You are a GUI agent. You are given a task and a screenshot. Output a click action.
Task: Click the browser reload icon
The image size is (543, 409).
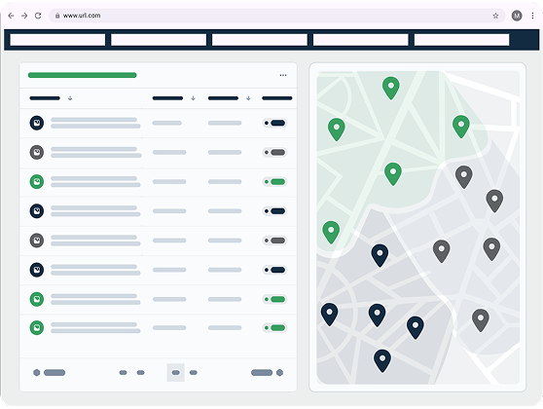(x=38, y=16)
